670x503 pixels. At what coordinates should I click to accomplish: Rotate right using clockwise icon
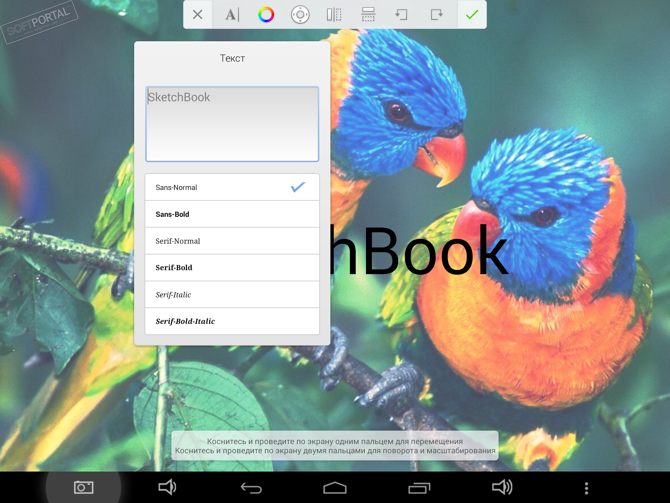tap(436, 14)
